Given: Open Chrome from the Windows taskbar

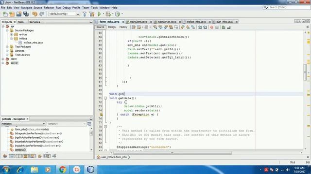Looking at the screenshot, I should (x=63, y=170).
